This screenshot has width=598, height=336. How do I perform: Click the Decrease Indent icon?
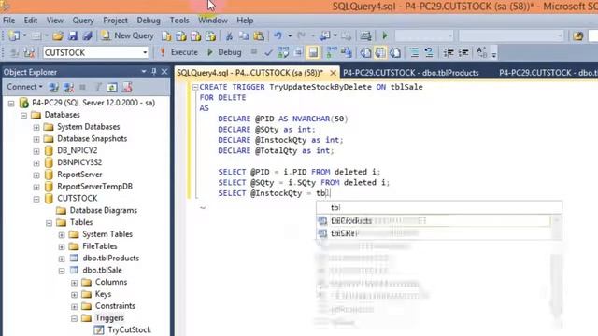click(448, 52)
